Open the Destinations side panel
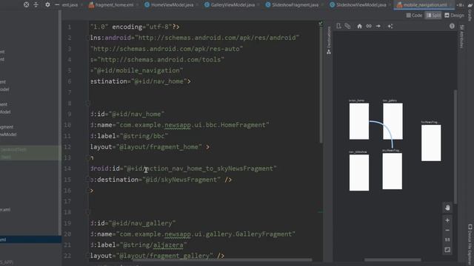This screenshot has height=266, width=474. pos(329,40)
